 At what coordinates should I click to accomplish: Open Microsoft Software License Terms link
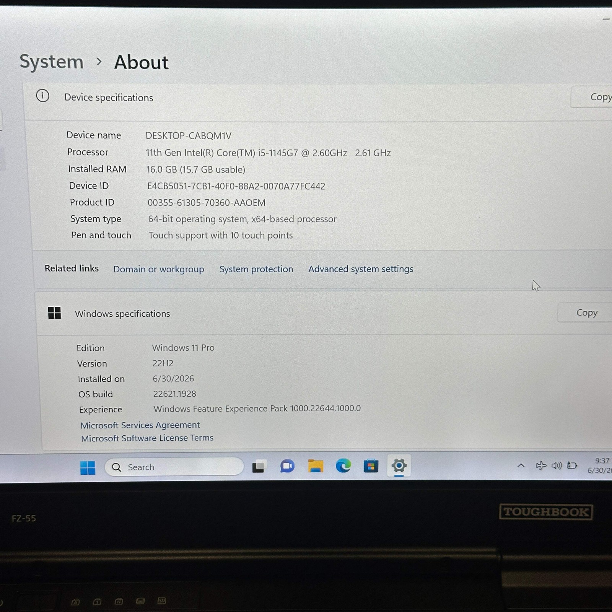point(147,438)
